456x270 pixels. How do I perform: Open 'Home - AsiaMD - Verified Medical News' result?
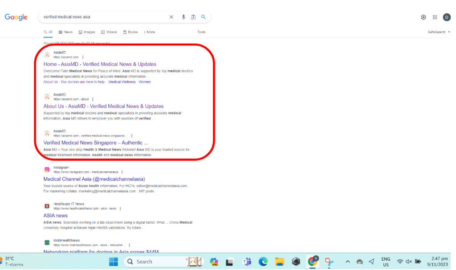[x=100, y=64]
